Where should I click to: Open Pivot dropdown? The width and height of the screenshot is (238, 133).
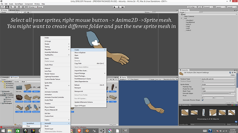coord(219,96)
